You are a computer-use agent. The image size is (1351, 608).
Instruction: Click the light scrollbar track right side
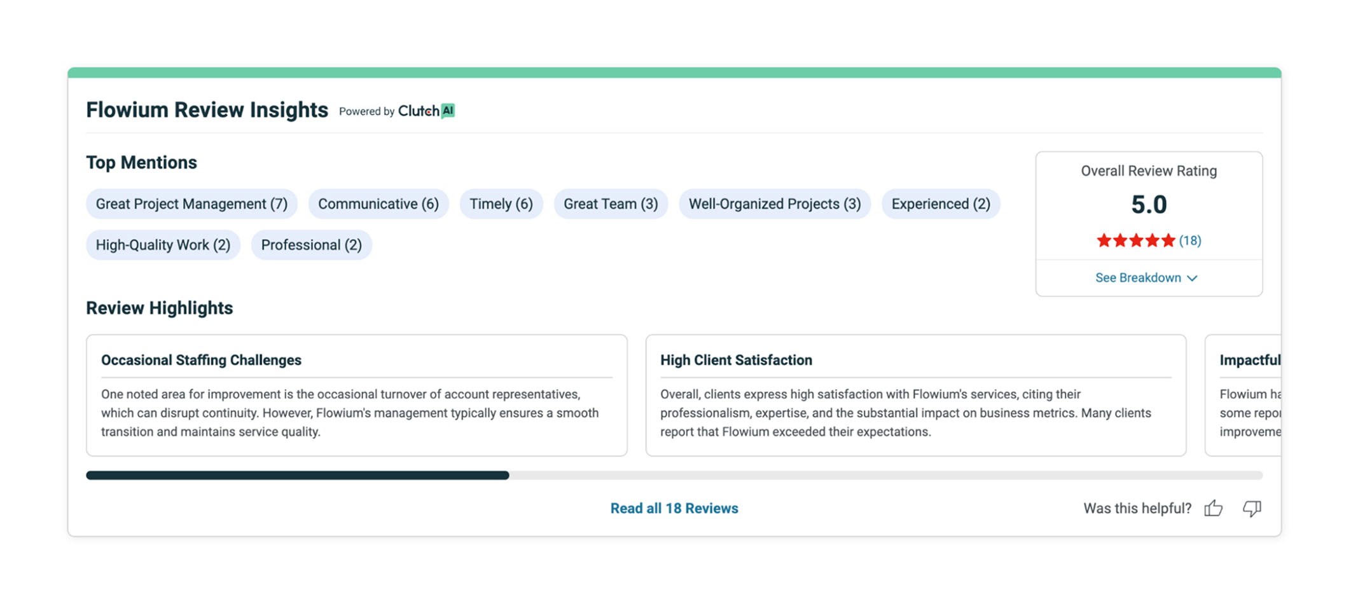tap(886, 475)
